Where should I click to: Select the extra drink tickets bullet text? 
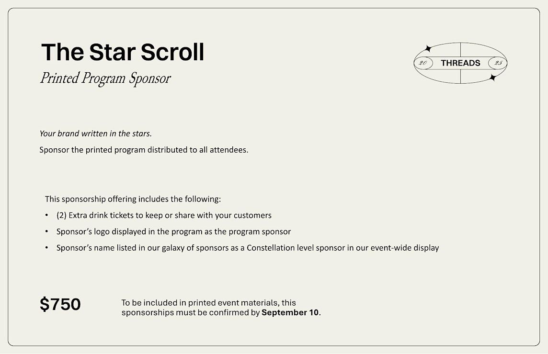click(164, 215)
